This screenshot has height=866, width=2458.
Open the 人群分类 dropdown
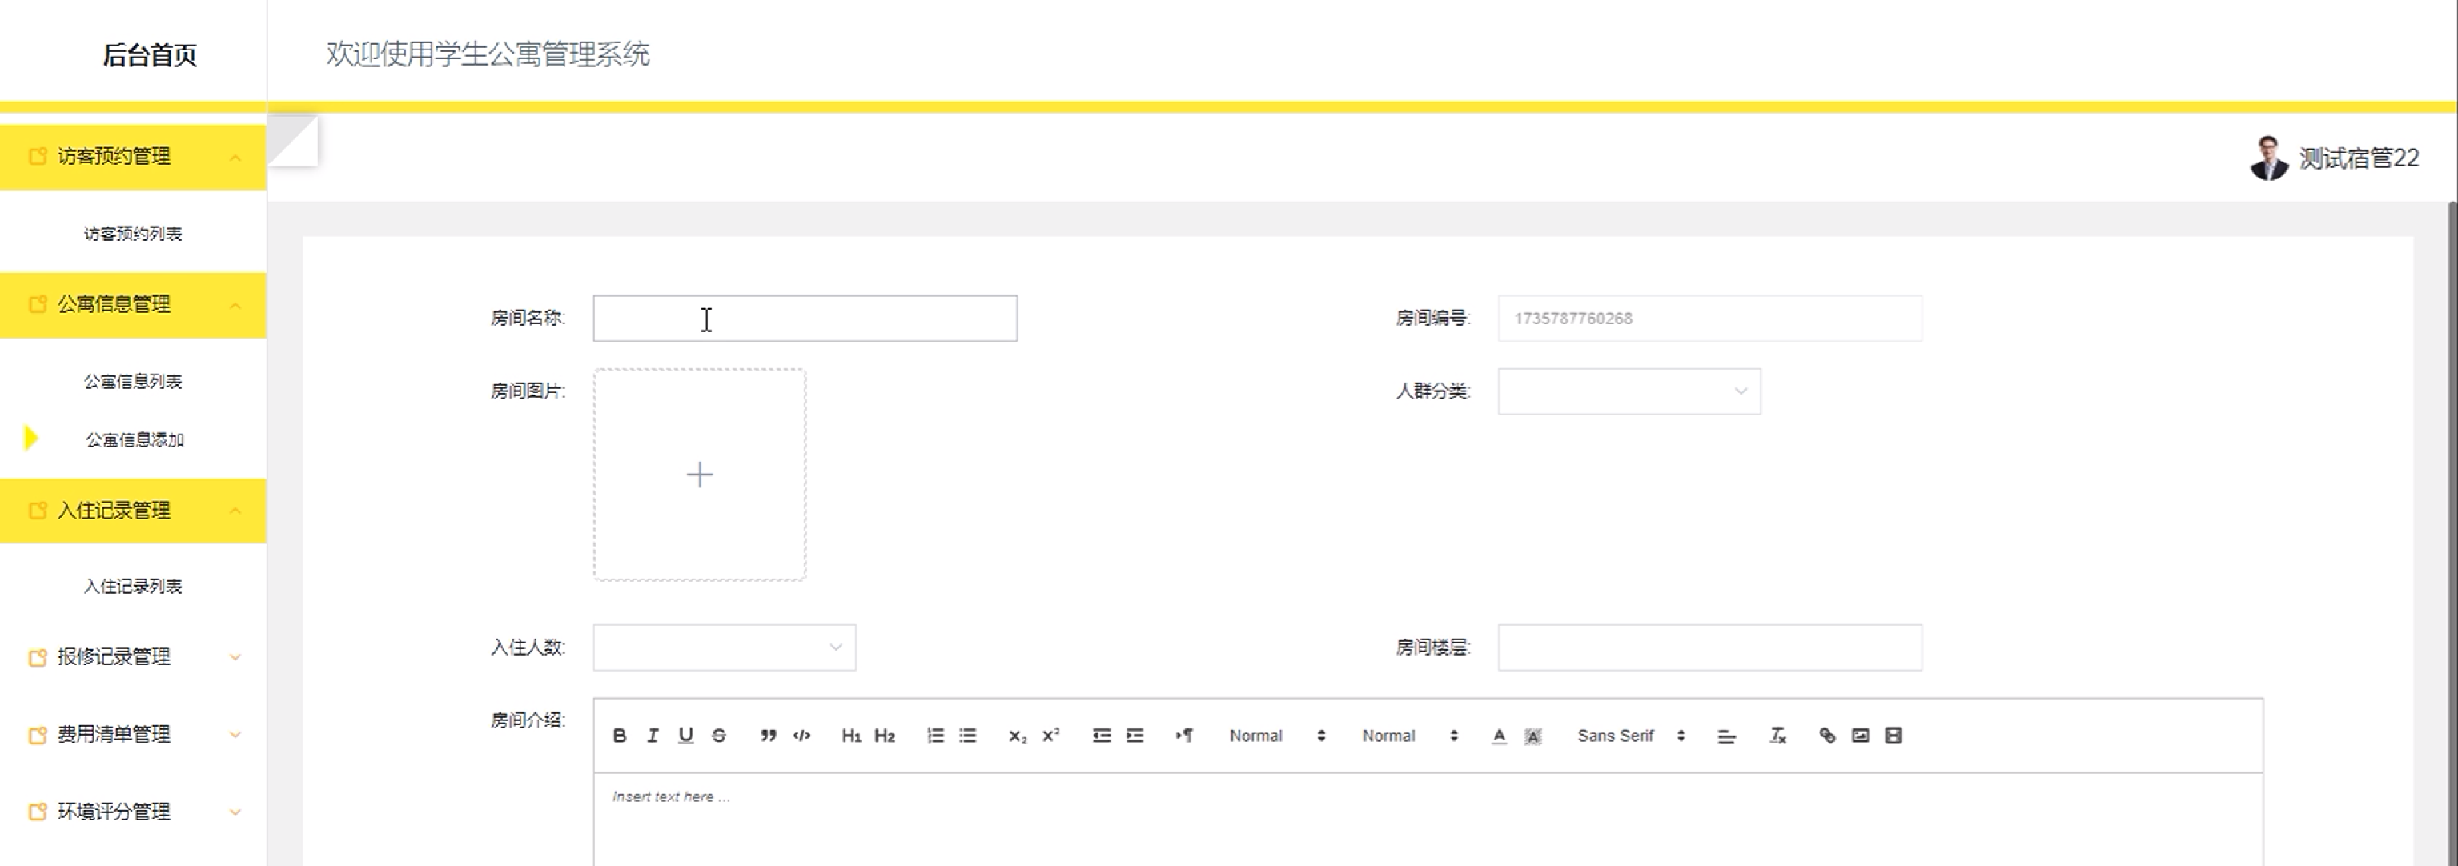(1628, 391)
